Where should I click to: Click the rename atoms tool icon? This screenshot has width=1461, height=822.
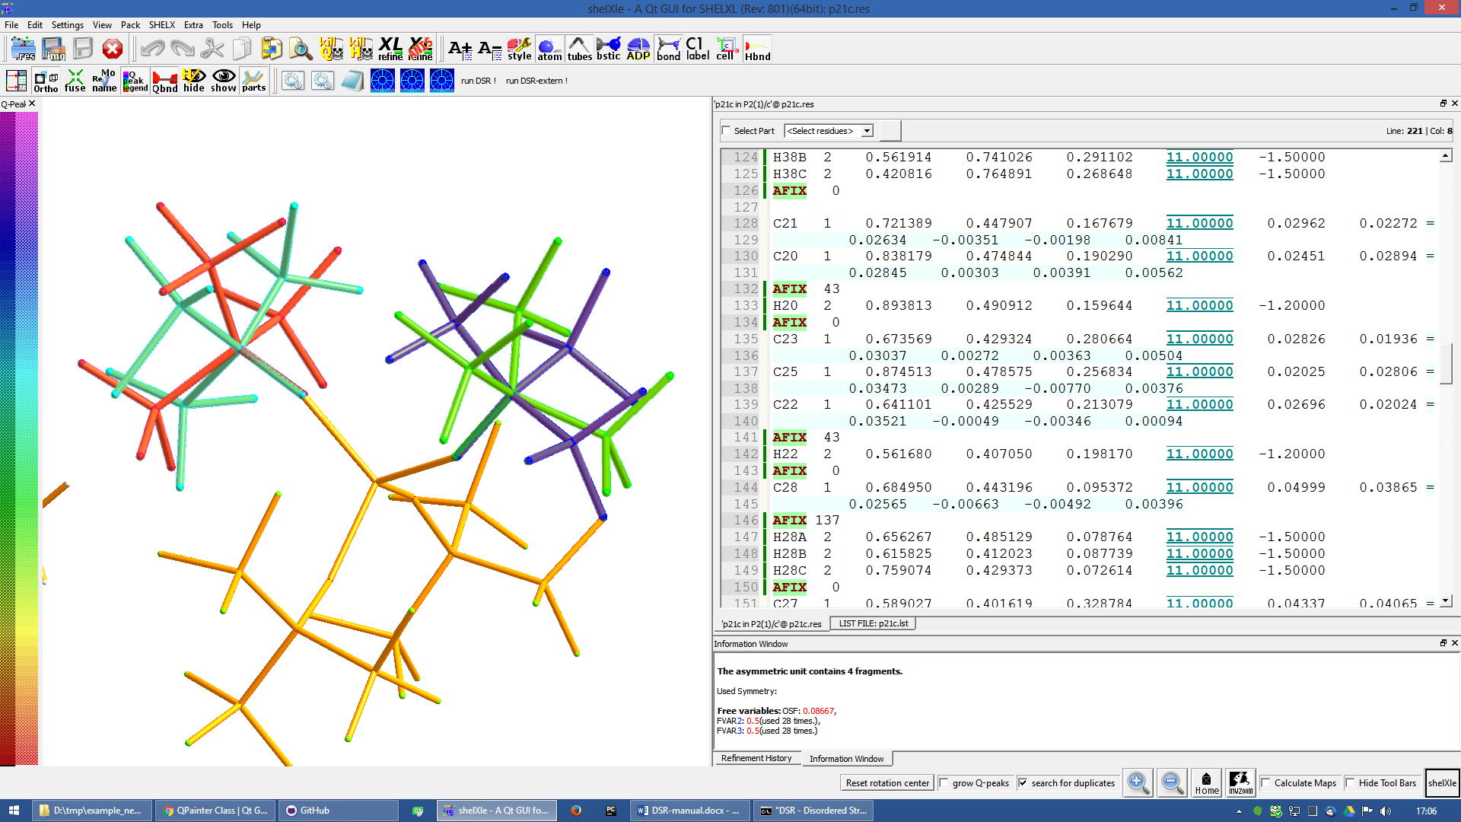pyautogui.click(x=104, y=80)
